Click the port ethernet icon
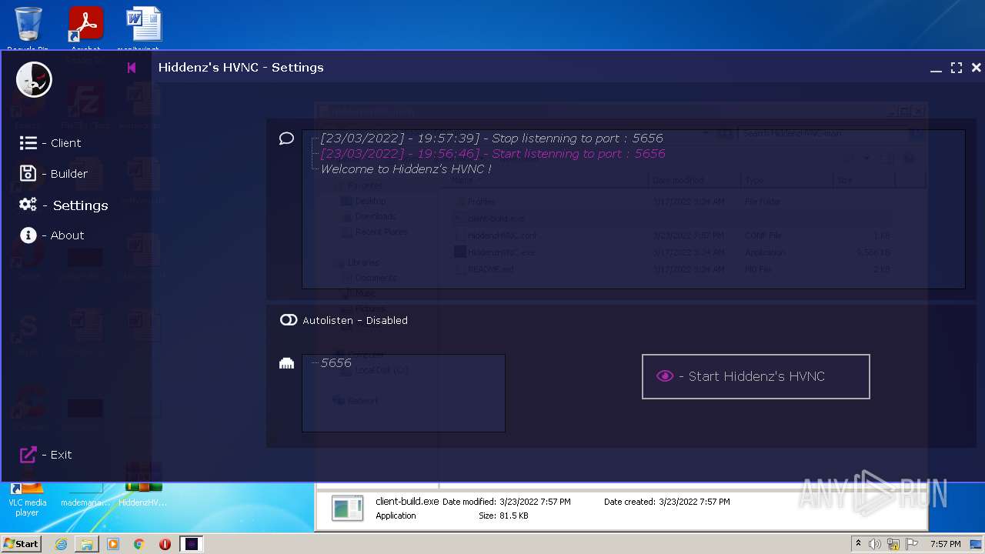Screen dimensions: 985x554 tap(286, 363)
